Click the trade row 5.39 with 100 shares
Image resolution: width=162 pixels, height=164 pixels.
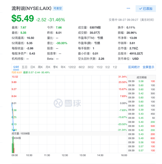point(141,110)
